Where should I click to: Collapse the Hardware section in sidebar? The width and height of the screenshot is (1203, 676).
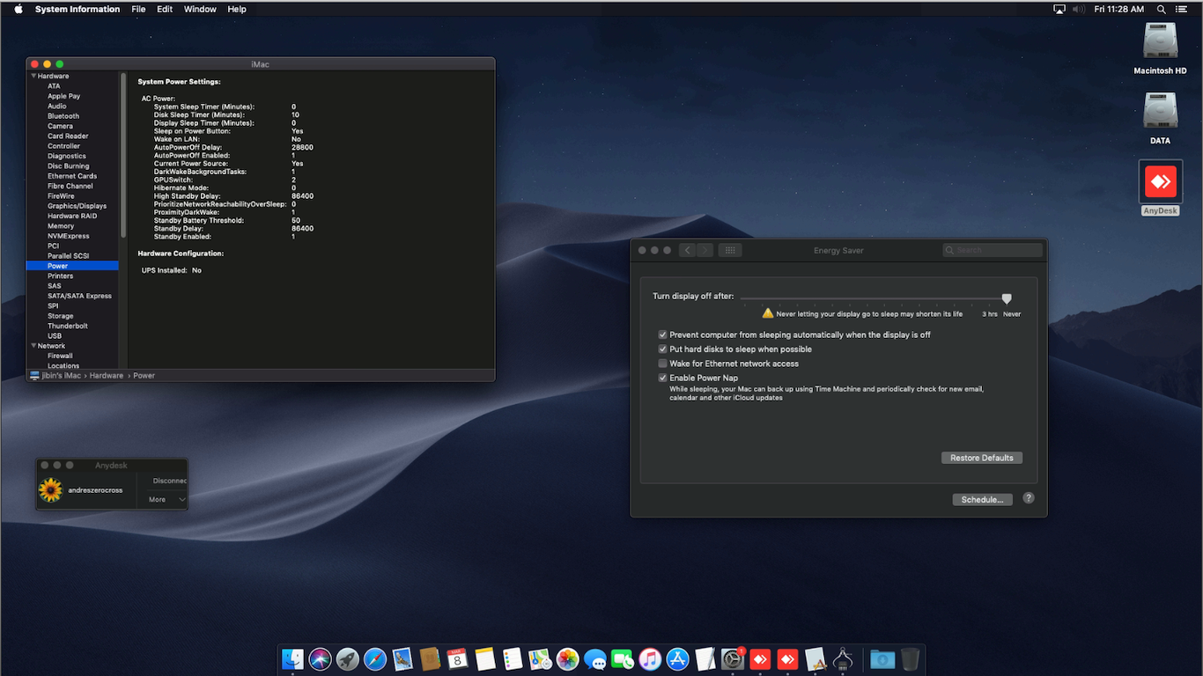pyautogui.click(x=33, y=77)
